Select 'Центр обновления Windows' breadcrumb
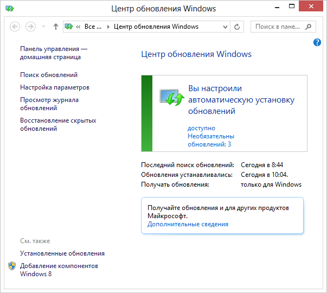Screen dimensions: 327x293 156,27
